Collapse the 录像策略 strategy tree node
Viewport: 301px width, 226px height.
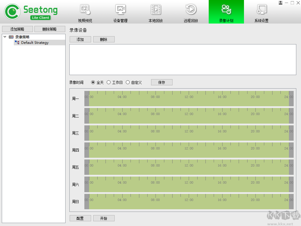[x=4, y=36]
